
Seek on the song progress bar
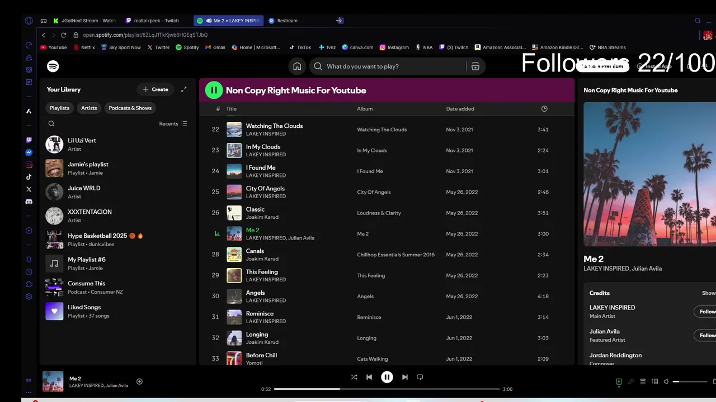point(387,389)
